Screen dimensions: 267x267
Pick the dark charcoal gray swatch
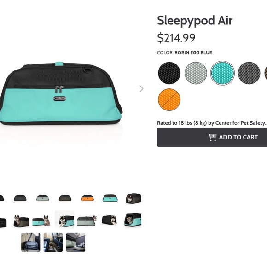click(x=249, y=73)
